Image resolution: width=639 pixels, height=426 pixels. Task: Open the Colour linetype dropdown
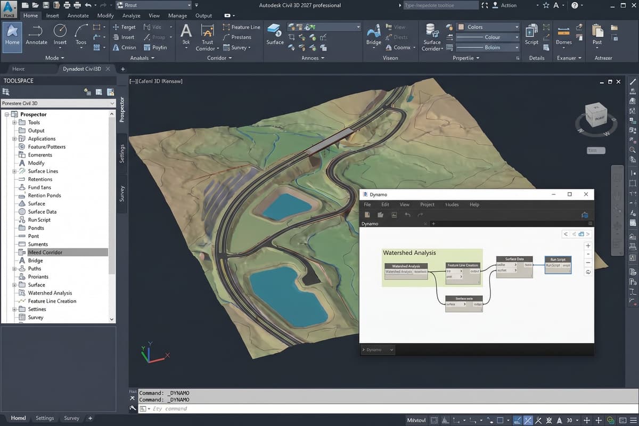(487, 37)
